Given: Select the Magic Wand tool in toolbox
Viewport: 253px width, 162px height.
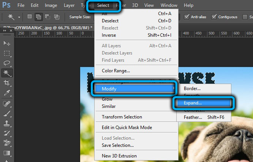Looking at the screenshot, I should (7, 73).
